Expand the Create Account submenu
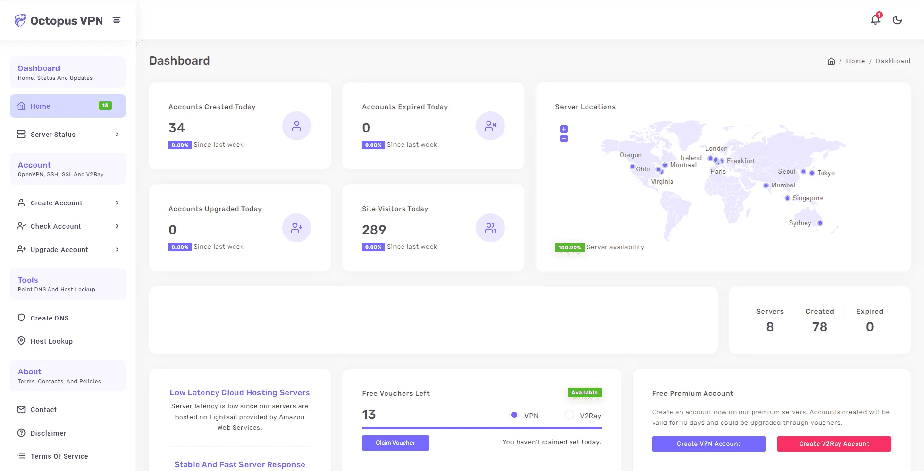924x471 pixels. click(x=68, y=203)
